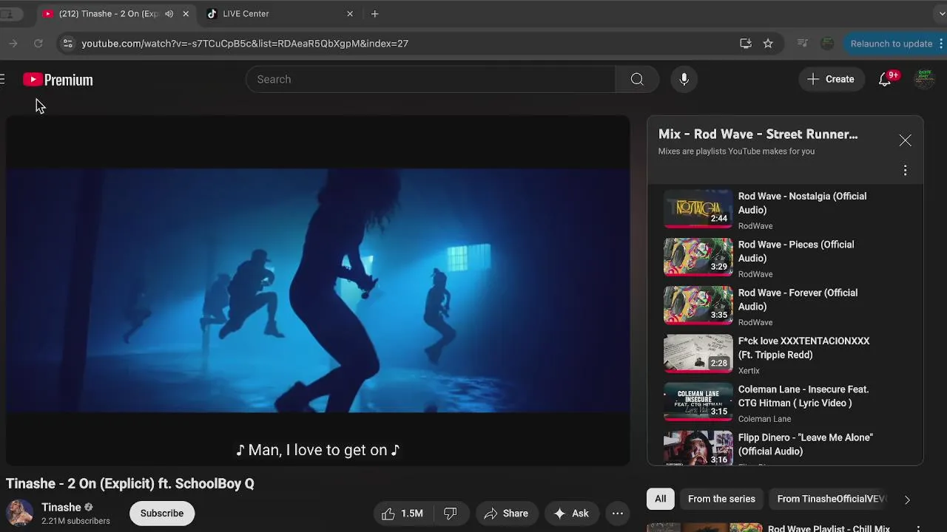Open the notifications bell
Screen dimensions: 947x532
885,79
